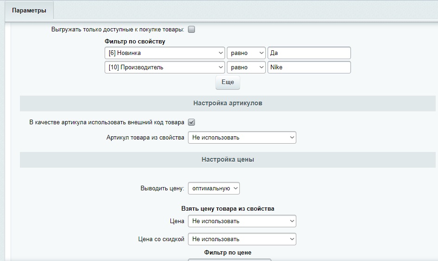This screenshot has height=261, width=438.
Task: Expand the равно operator in Производитель row
Action: 246,67
